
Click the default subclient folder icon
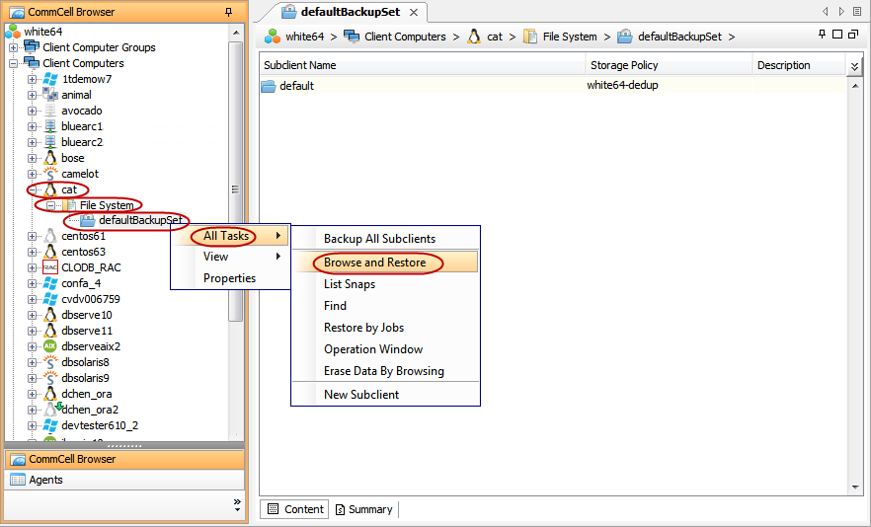tap(269, 86)
